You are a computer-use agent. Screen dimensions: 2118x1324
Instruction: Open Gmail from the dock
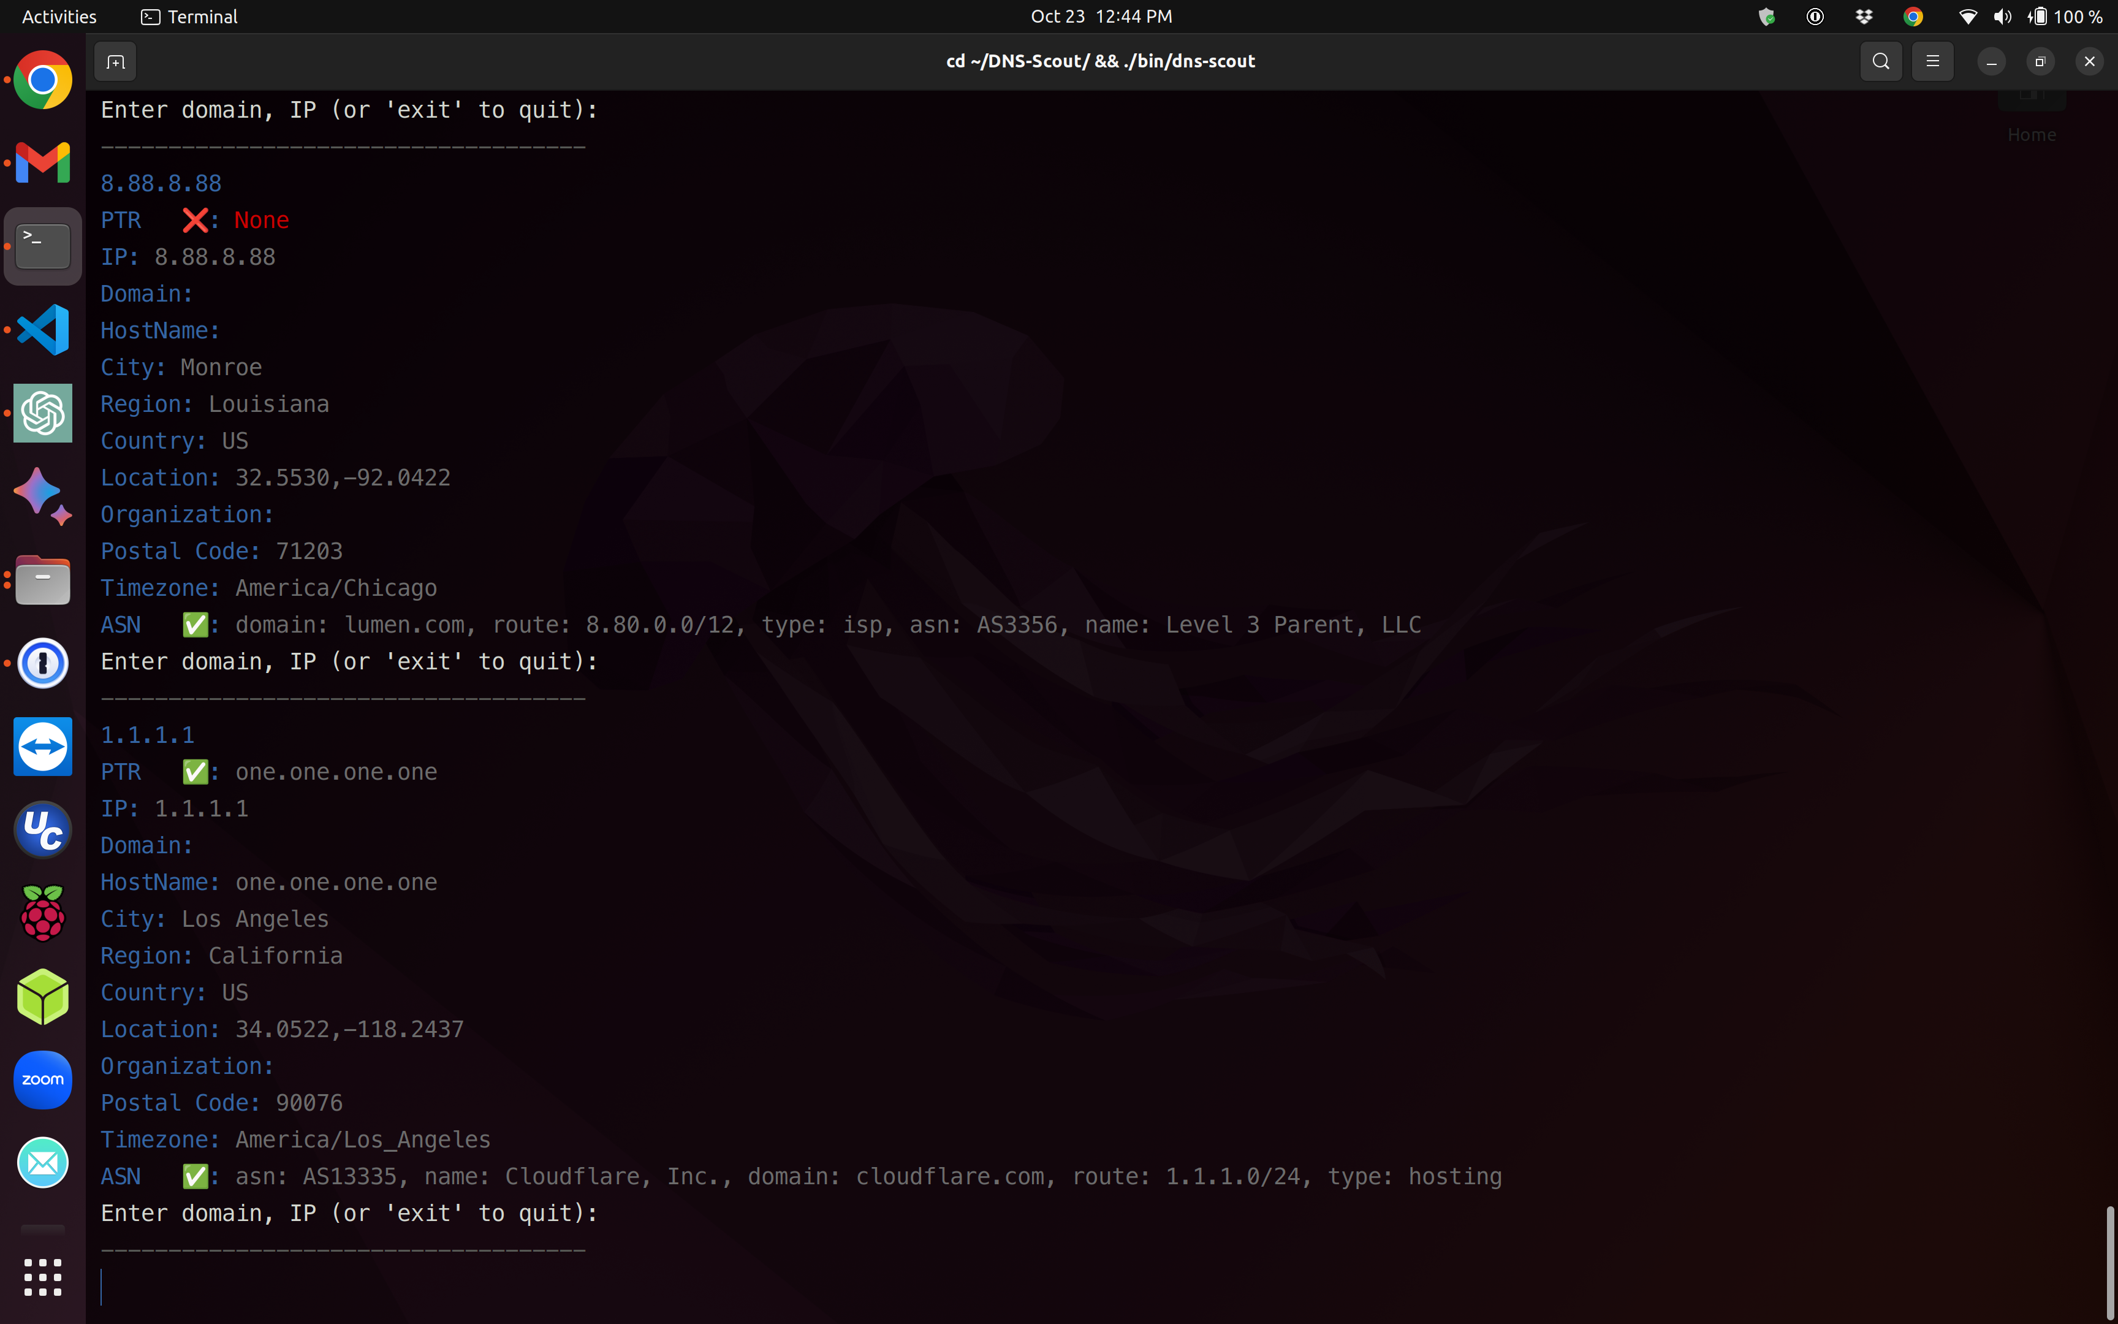43,163
